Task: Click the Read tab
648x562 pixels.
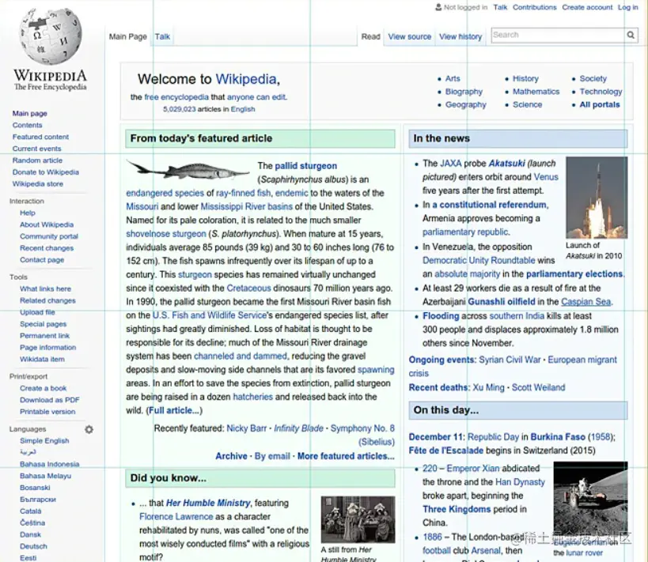Action: point(370,36)
